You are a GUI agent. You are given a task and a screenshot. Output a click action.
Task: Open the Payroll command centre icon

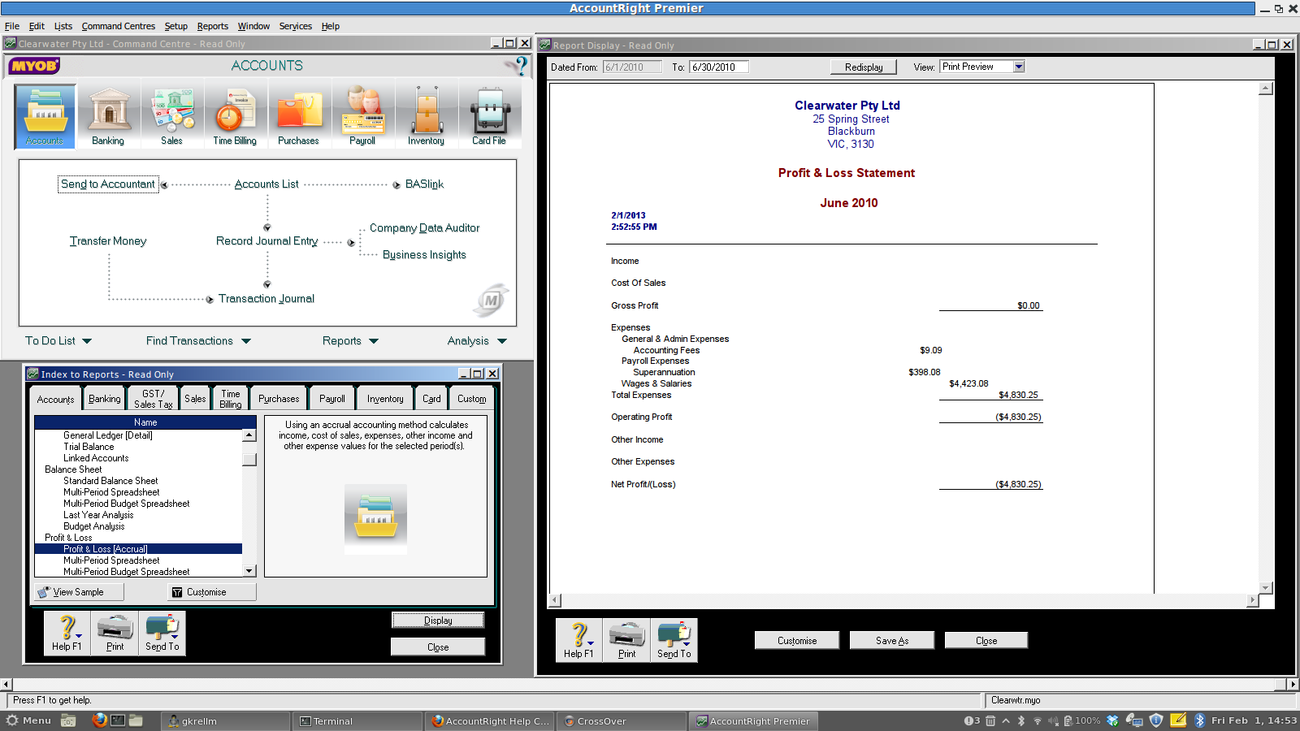(x=362, y=116)
